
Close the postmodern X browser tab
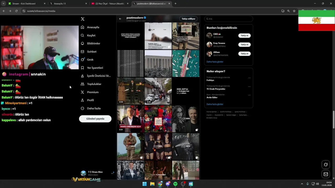pyautogui.click(x=169, y=4)
